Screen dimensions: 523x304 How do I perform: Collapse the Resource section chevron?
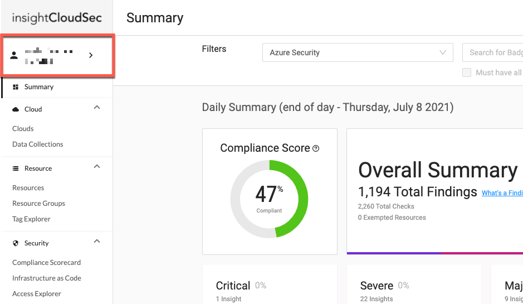click(x=97, y=167)
